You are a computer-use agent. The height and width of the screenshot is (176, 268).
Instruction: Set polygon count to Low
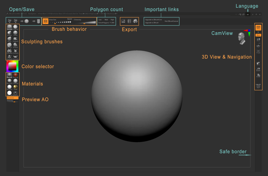coord(100,20)
